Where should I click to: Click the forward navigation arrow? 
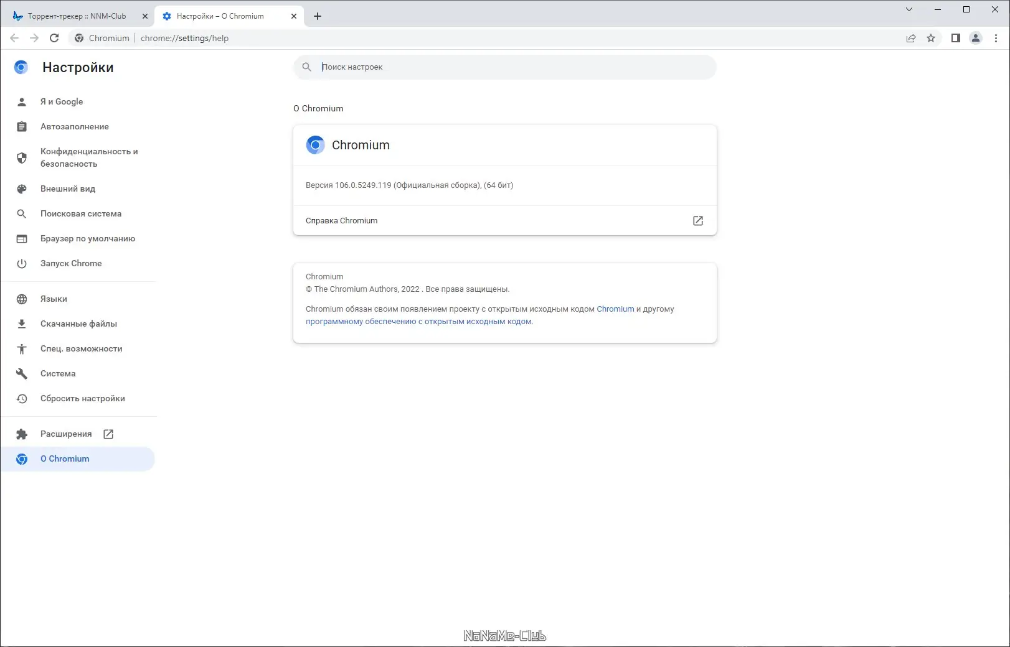pyautogui.click(x=34, y=38)
